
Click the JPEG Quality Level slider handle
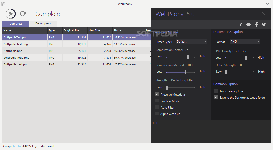pyautogui.click(x=246, y=58)
